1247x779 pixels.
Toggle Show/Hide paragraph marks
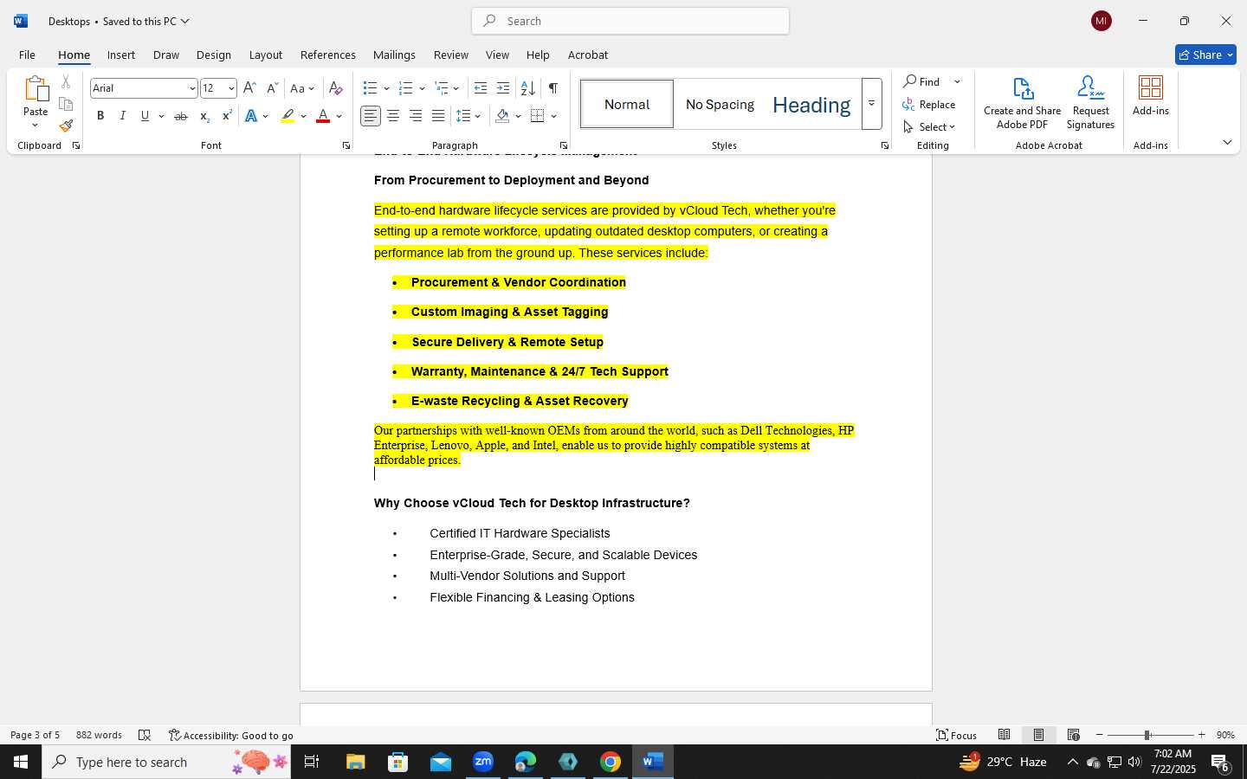click(x=552, y=88)
